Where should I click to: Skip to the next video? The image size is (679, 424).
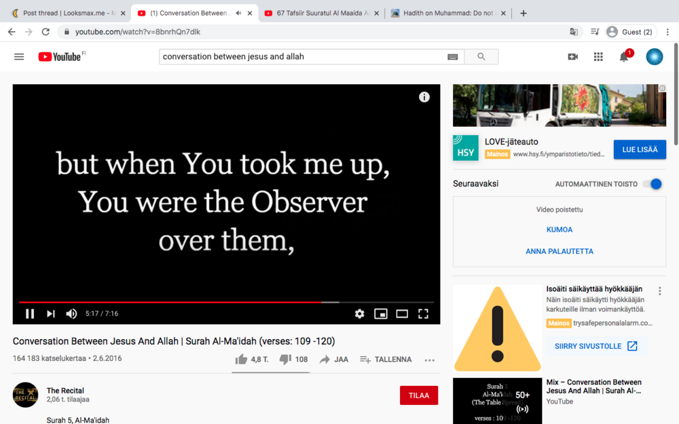click(x=51, y=313)
